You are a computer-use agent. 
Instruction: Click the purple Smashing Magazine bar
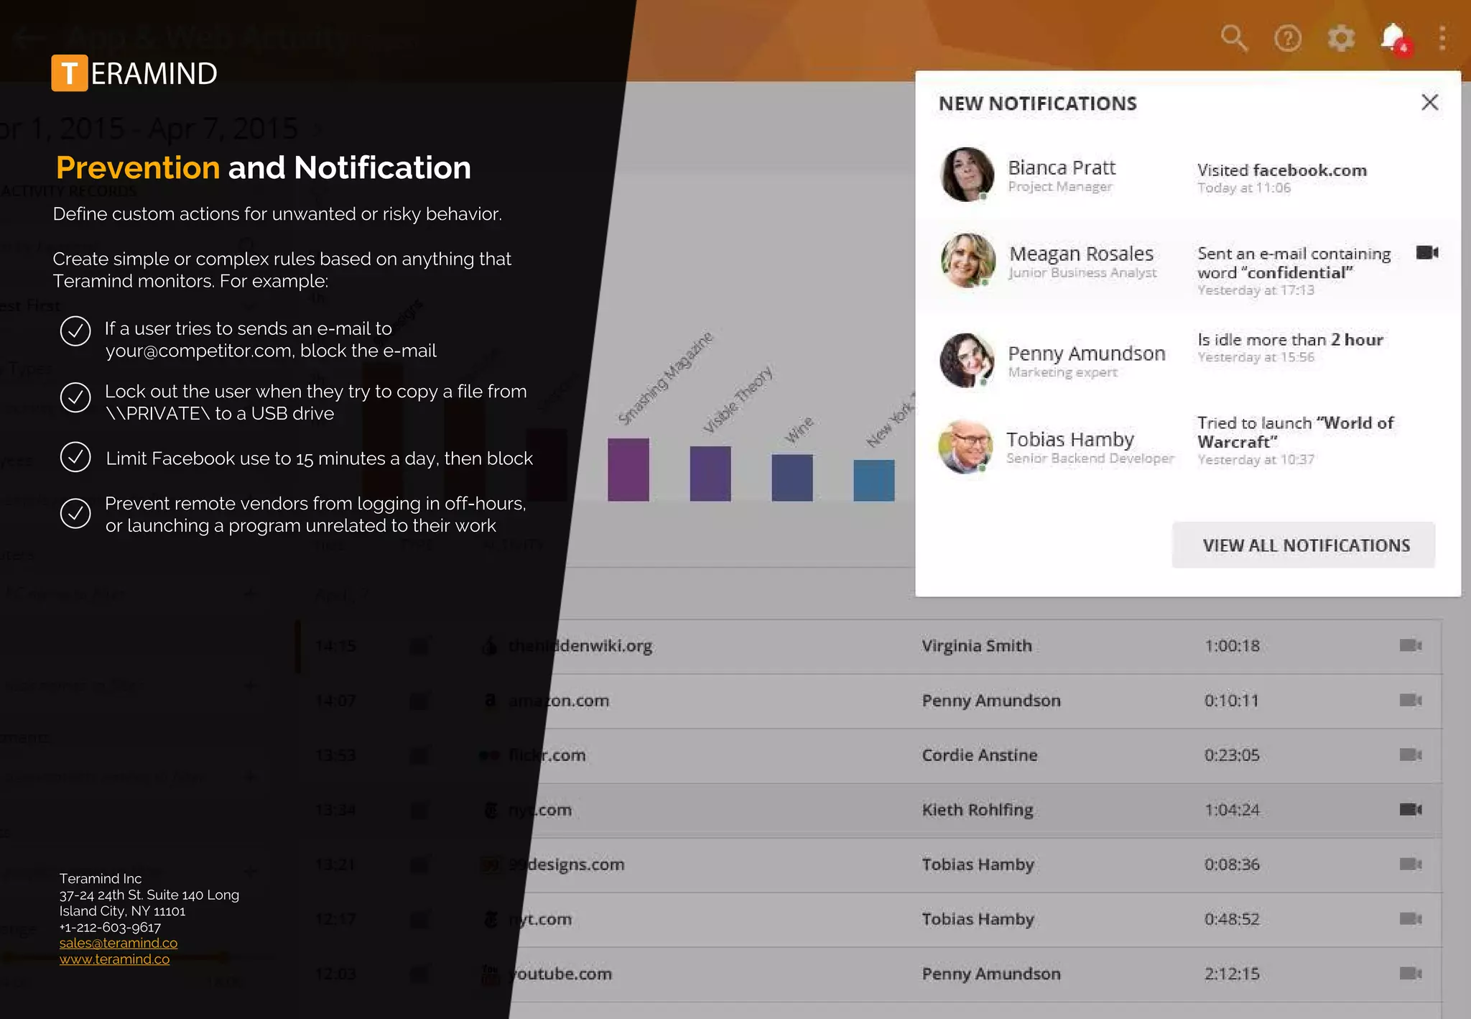(628, 469)
